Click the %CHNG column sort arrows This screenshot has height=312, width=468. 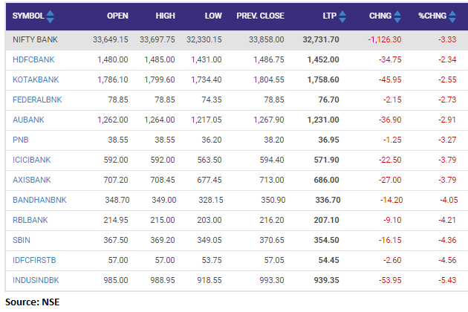453,16
